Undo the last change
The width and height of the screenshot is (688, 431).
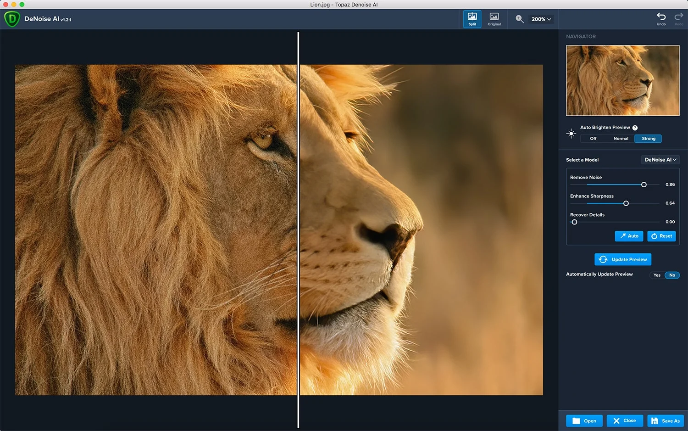coord(661,19)
